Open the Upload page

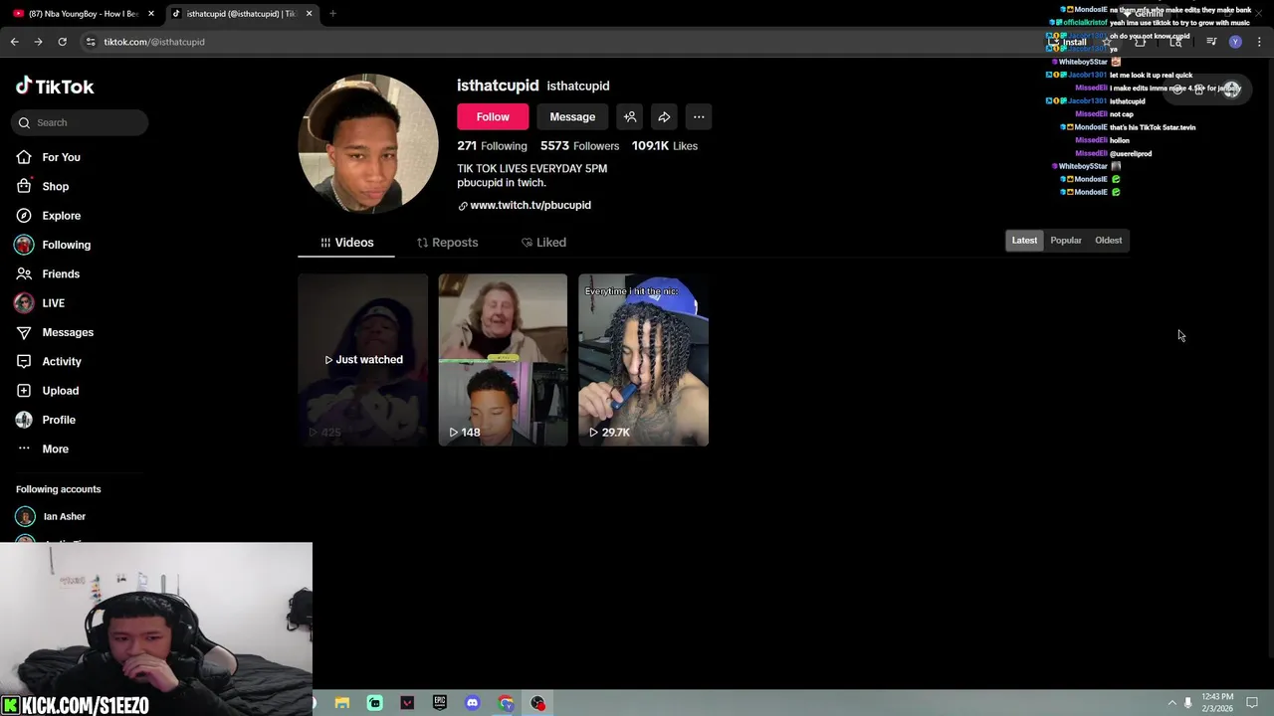[x=60, y=391]
